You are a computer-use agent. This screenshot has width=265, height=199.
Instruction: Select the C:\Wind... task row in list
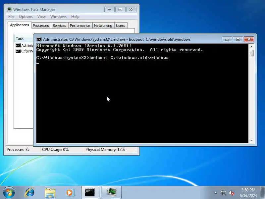click(x=24, y=51)
